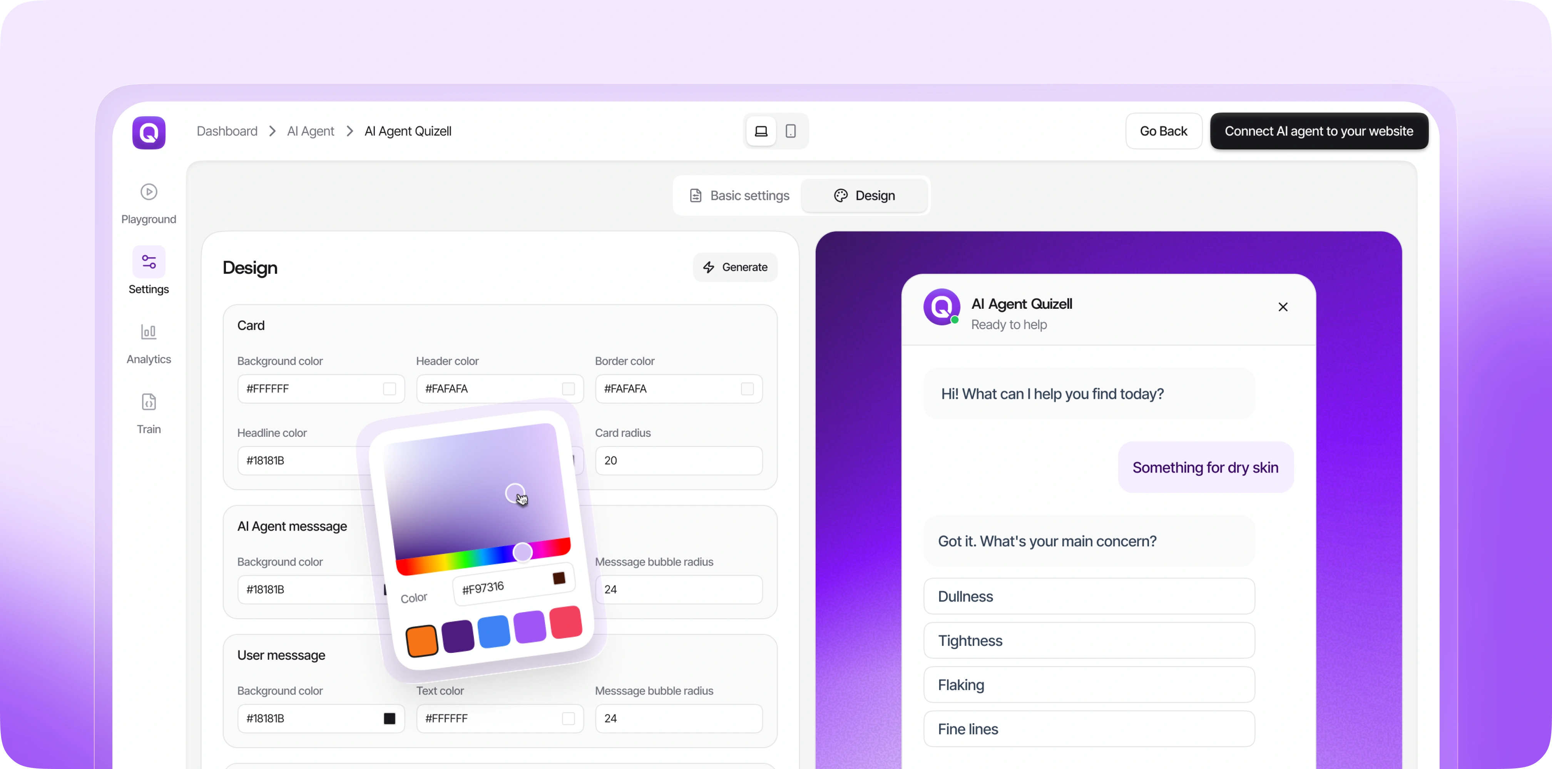
Task: Open the Settings sliders icon
Action: coord(149,262)
